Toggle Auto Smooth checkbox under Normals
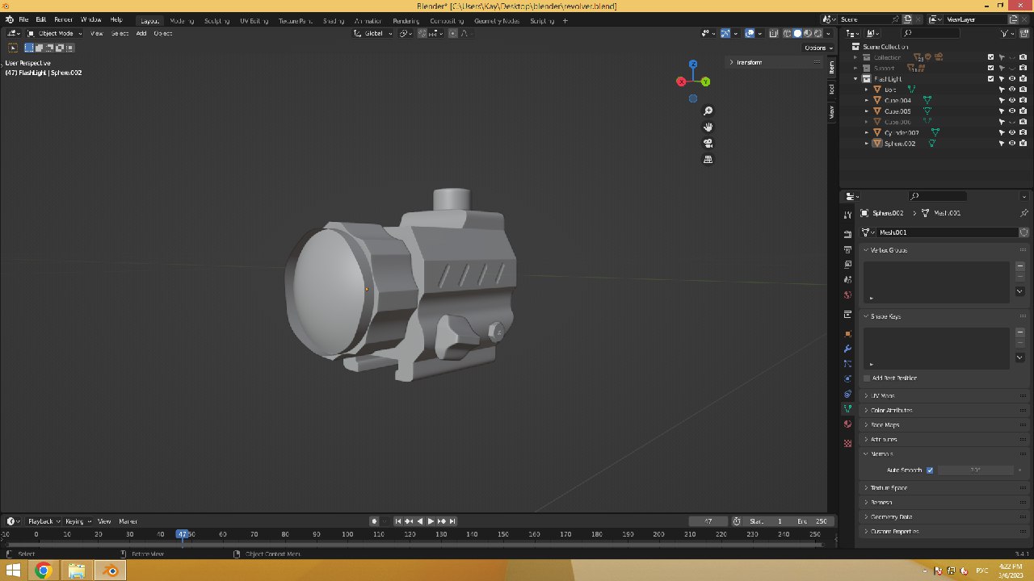Viewport: 1034px width, 581px height. pyautogui.click(x=930, y=470)
